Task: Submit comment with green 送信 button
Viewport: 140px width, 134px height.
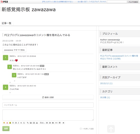Action: click(x=6, y=128)
